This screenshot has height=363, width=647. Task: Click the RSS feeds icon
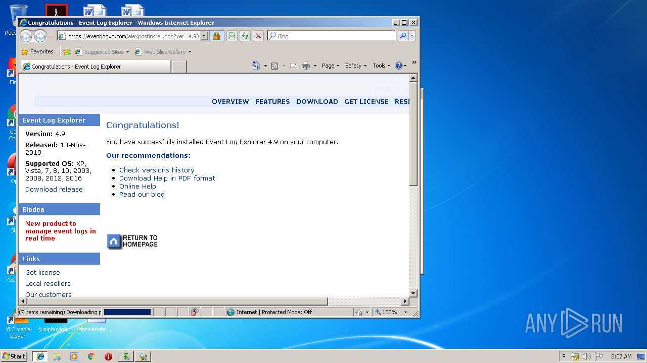[x=274, y=66]
